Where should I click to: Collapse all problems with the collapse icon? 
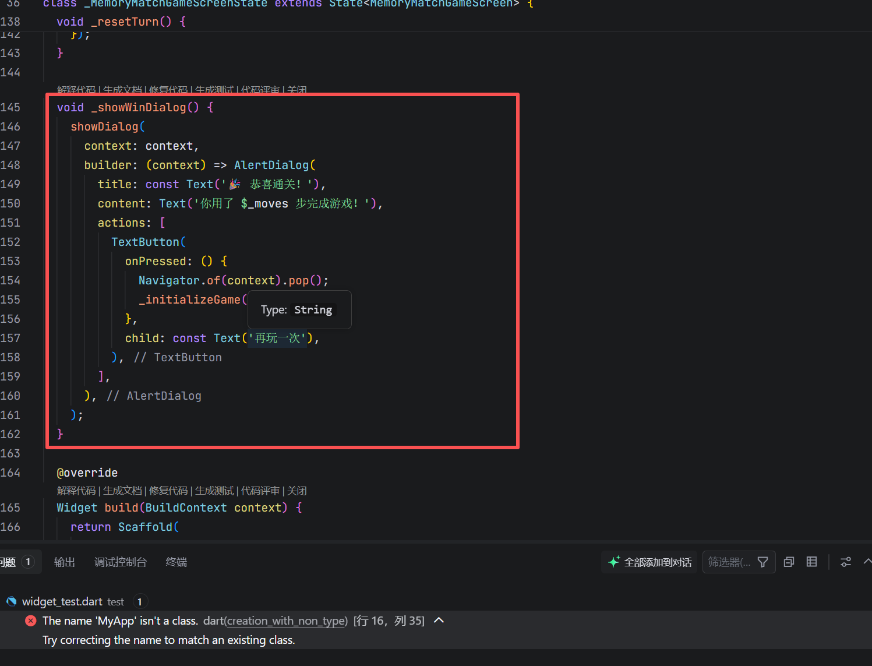[x=789, y=562]
